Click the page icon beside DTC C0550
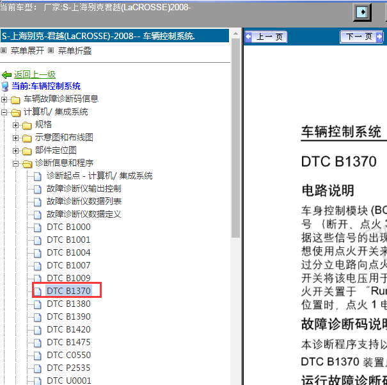This screenshot has width=387, height=385. (38, 356)
